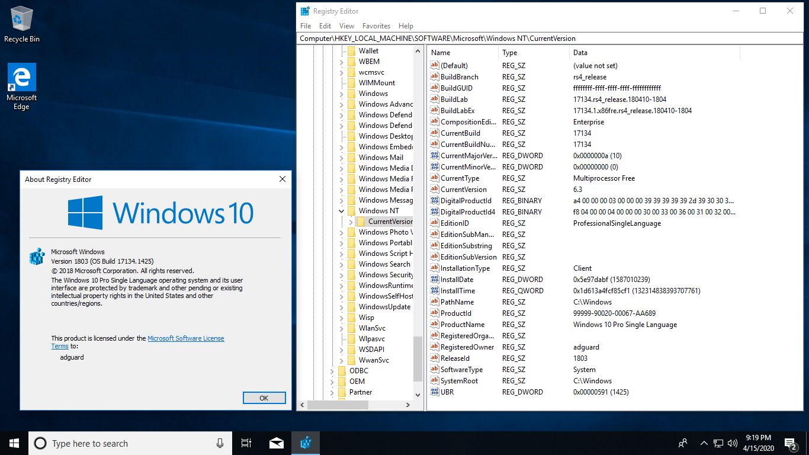Image resolution: width=809 pixels, height=455 pixels.
Task: Click the folder icon of the WBEM key
Action: coord(351,62)
